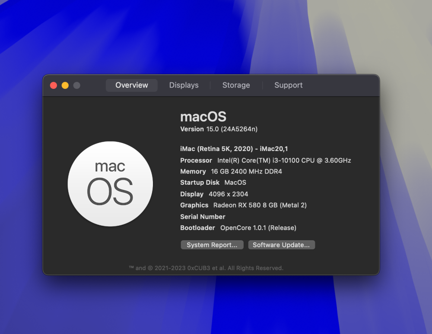Open the Displays tab
The height and width of the screenshot is (334, 432).
(x=184, y=85)
